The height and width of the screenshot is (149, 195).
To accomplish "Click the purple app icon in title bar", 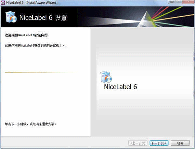I will coord(3,3).
